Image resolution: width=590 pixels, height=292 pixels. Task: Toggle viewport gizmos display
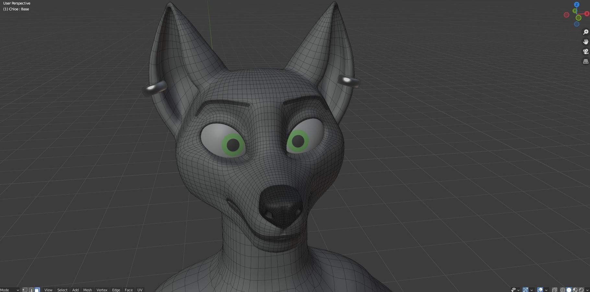[525, 290]
